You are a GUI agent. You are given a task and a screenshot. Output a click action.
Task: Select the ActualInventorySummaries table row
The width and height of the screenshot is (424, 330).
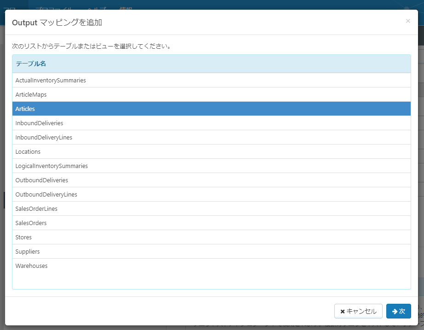pyautogui.click(x=212, y=80)
